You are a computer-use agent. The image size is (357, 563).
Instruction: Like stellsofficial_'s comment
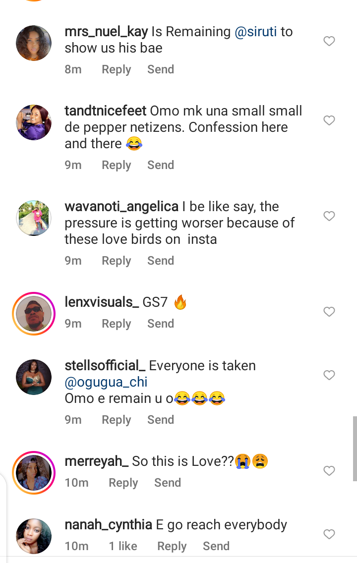[329, 375]
